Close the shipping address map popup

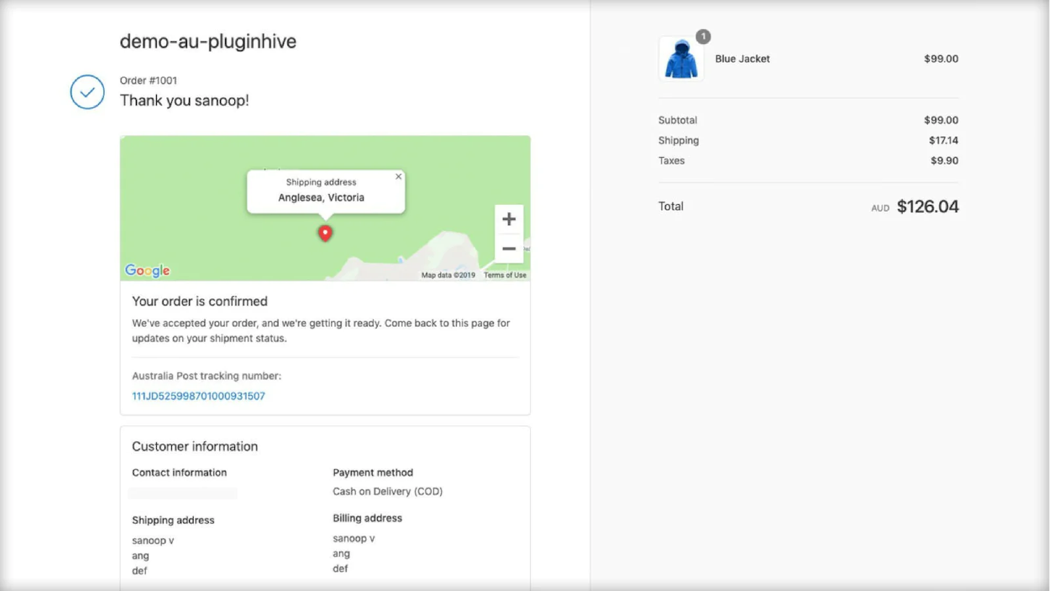coord(398,177)
